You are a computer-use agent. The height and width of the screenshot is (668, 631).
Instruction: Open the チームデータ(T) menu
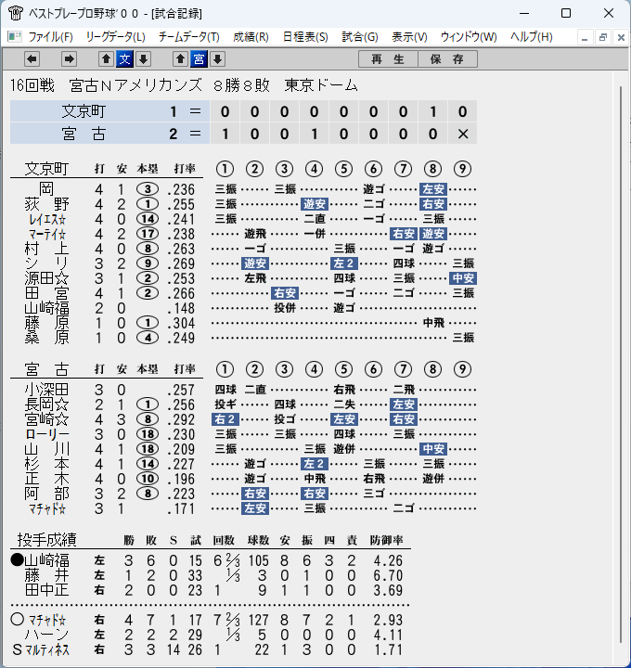tap(188, 37)
